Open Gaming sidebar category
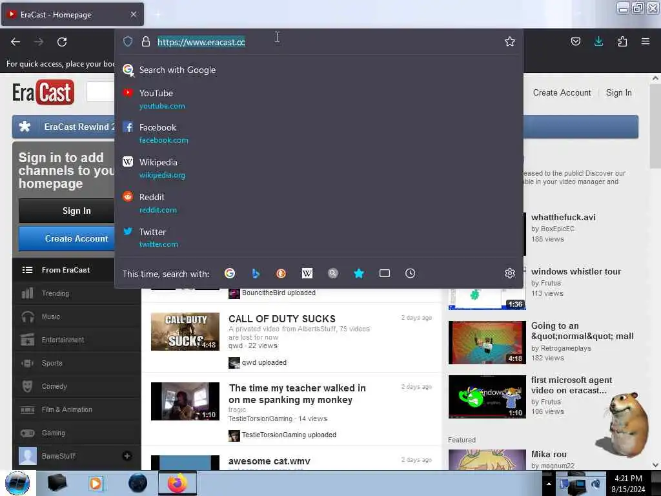661x496 pixels. pyautogui.click(x=77, y=433)
